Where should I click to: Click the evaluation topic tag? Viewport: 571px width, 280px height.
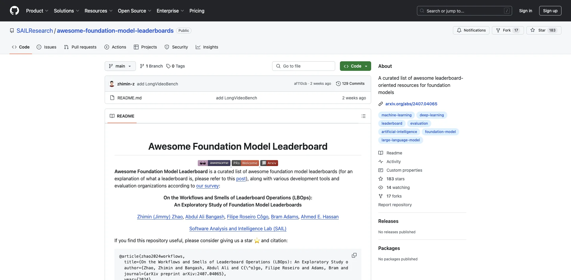[419, 123]
